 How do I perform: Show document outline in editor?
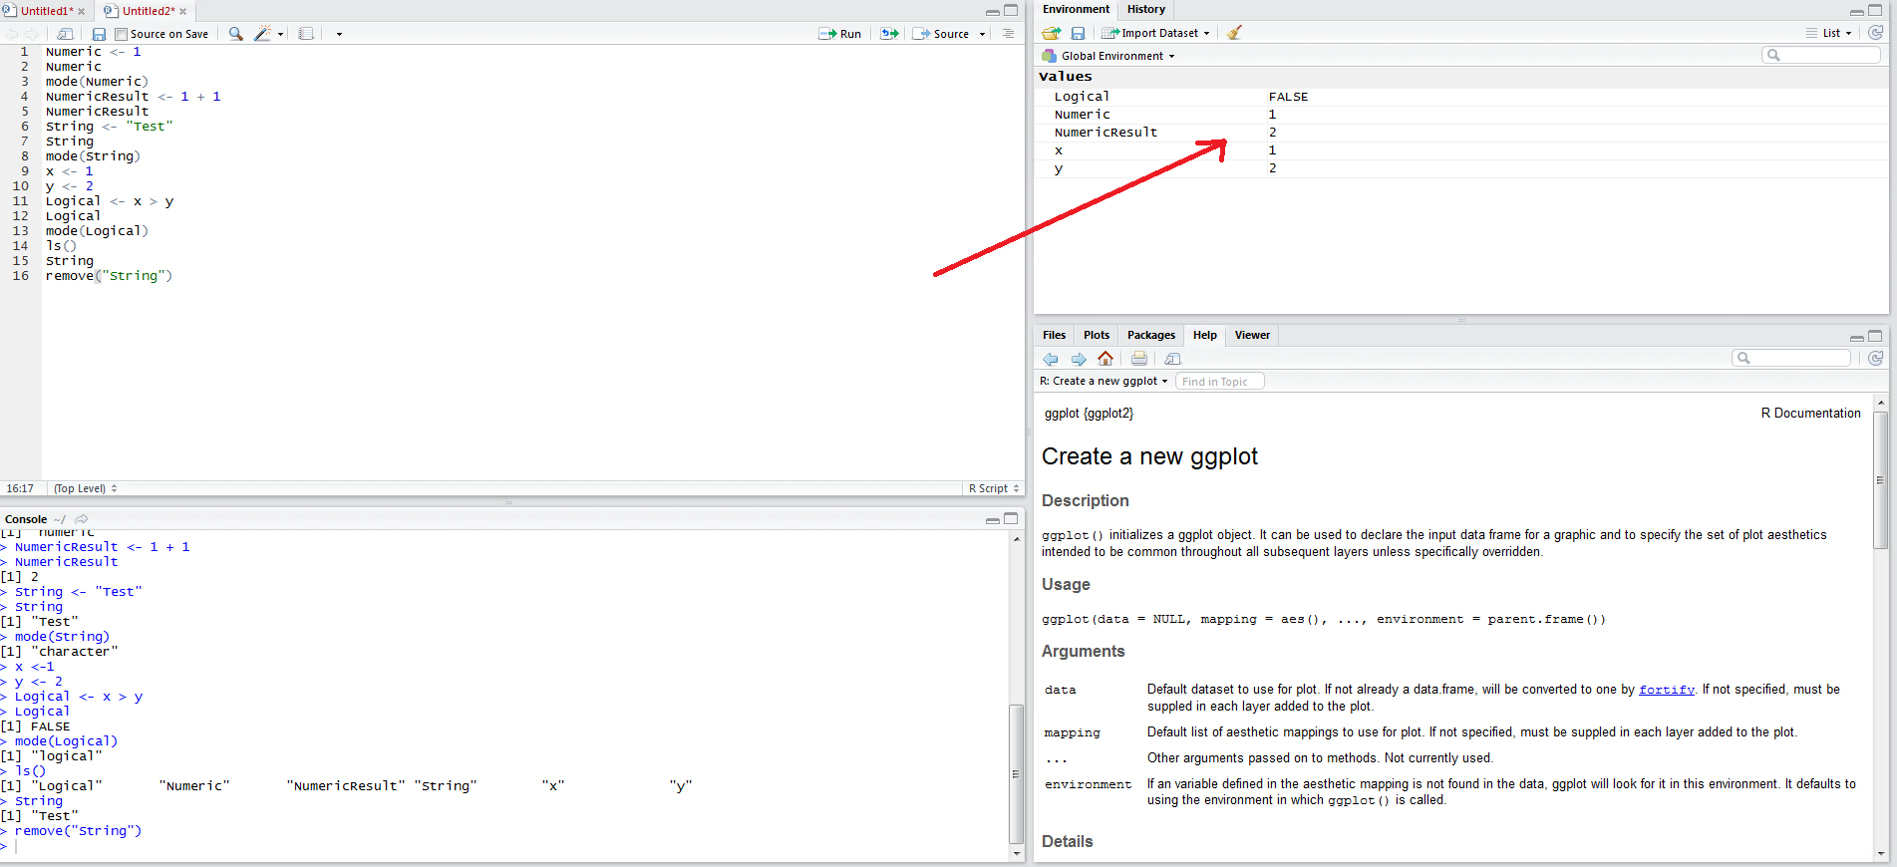point(1009,34)
